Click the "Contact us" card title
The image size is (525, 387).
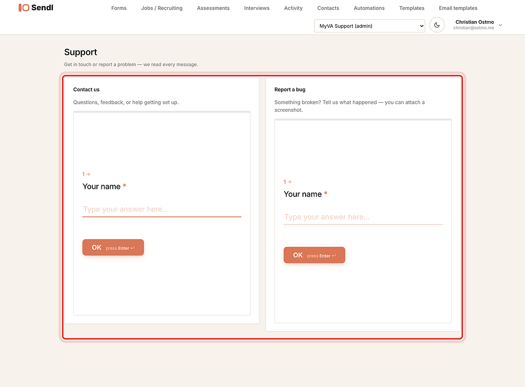tap(86, 89)
